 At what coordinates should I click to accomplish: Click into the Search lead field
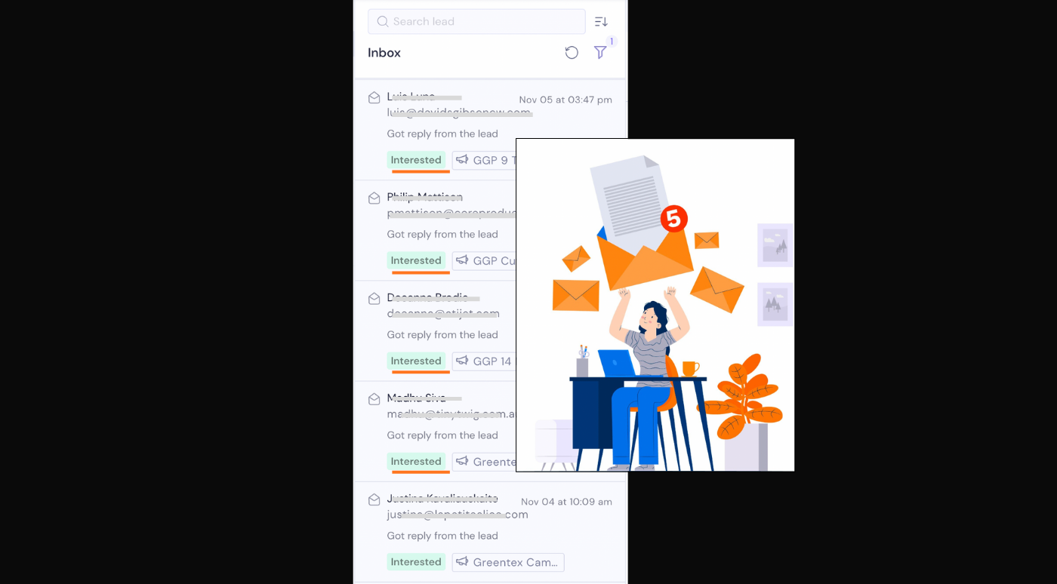click(x=476, y=21)
